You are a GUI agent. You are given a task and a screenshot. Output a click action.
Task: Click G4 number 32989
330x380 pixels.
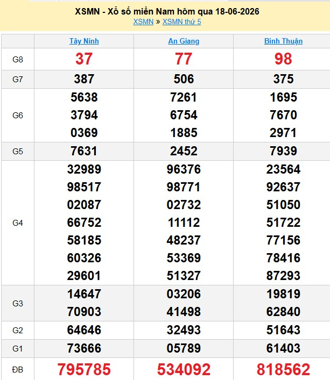pos(84,169)
